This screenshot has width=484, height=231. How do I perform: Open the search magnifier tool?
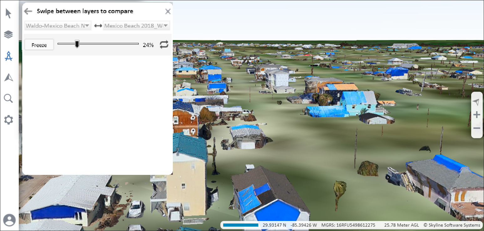8,98
